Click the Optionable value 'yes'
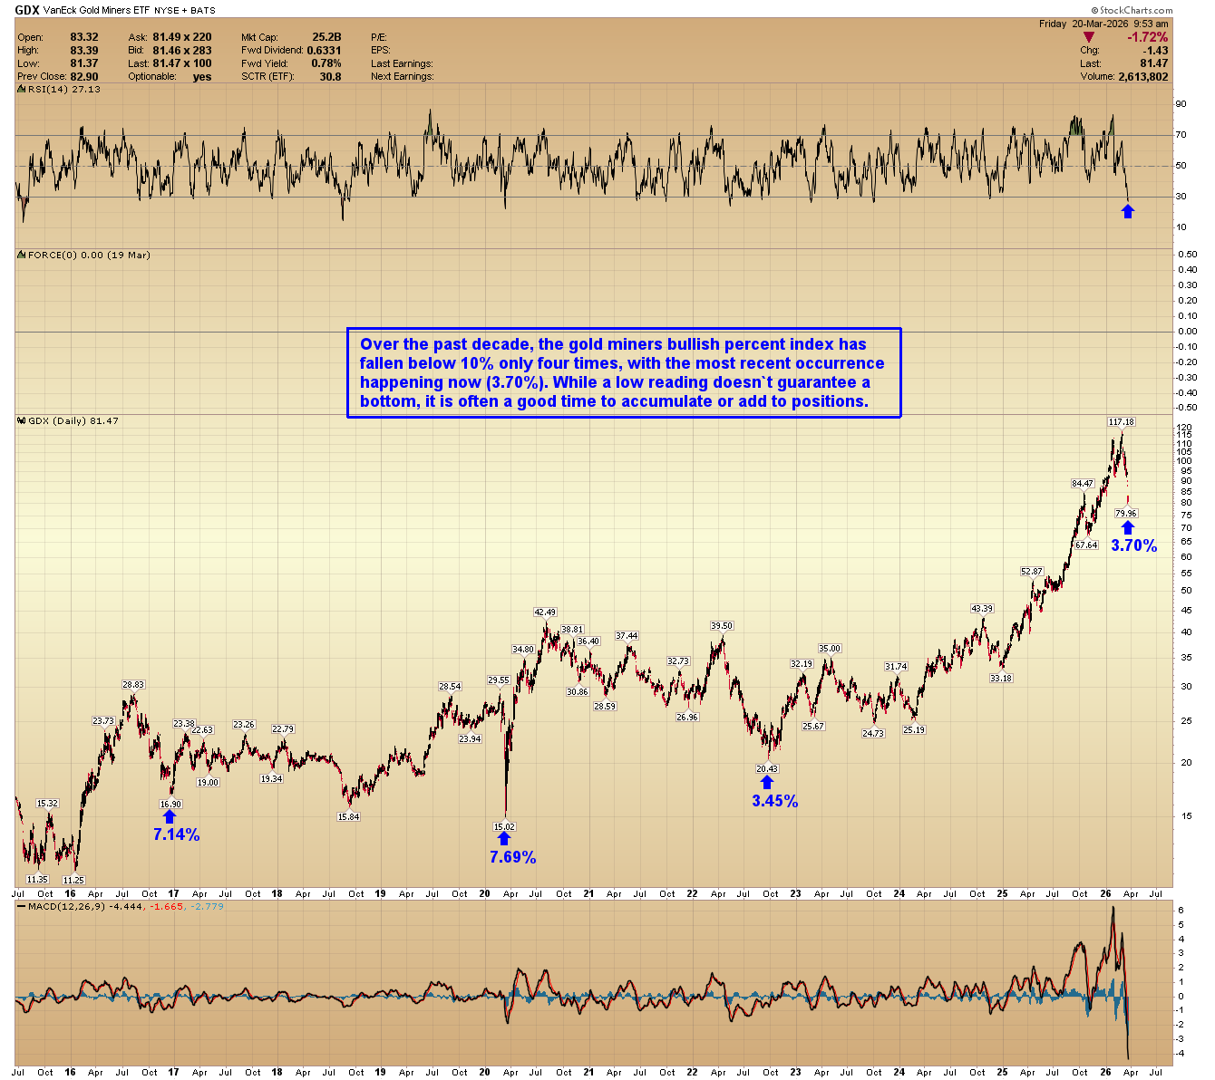Image resolution: width=1215 pixels, height=1080 pixels. 202,76
